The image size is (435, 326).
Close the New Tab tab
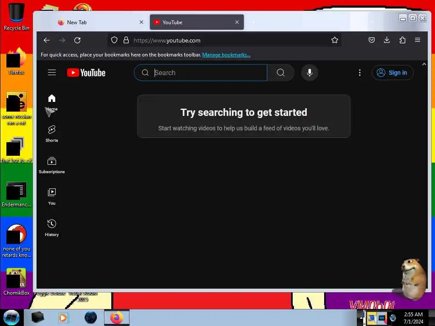click(x=141, y=22)
